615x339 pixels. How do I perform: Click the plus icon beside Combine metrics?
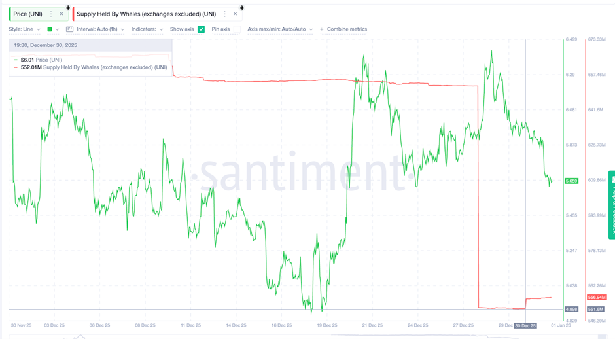coord(322,29)
